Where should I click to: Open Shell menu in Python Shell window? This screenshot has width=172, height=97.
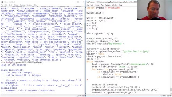[x=10, y=5]
